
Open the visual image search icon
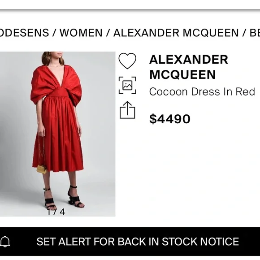click(x=127, y=85)
